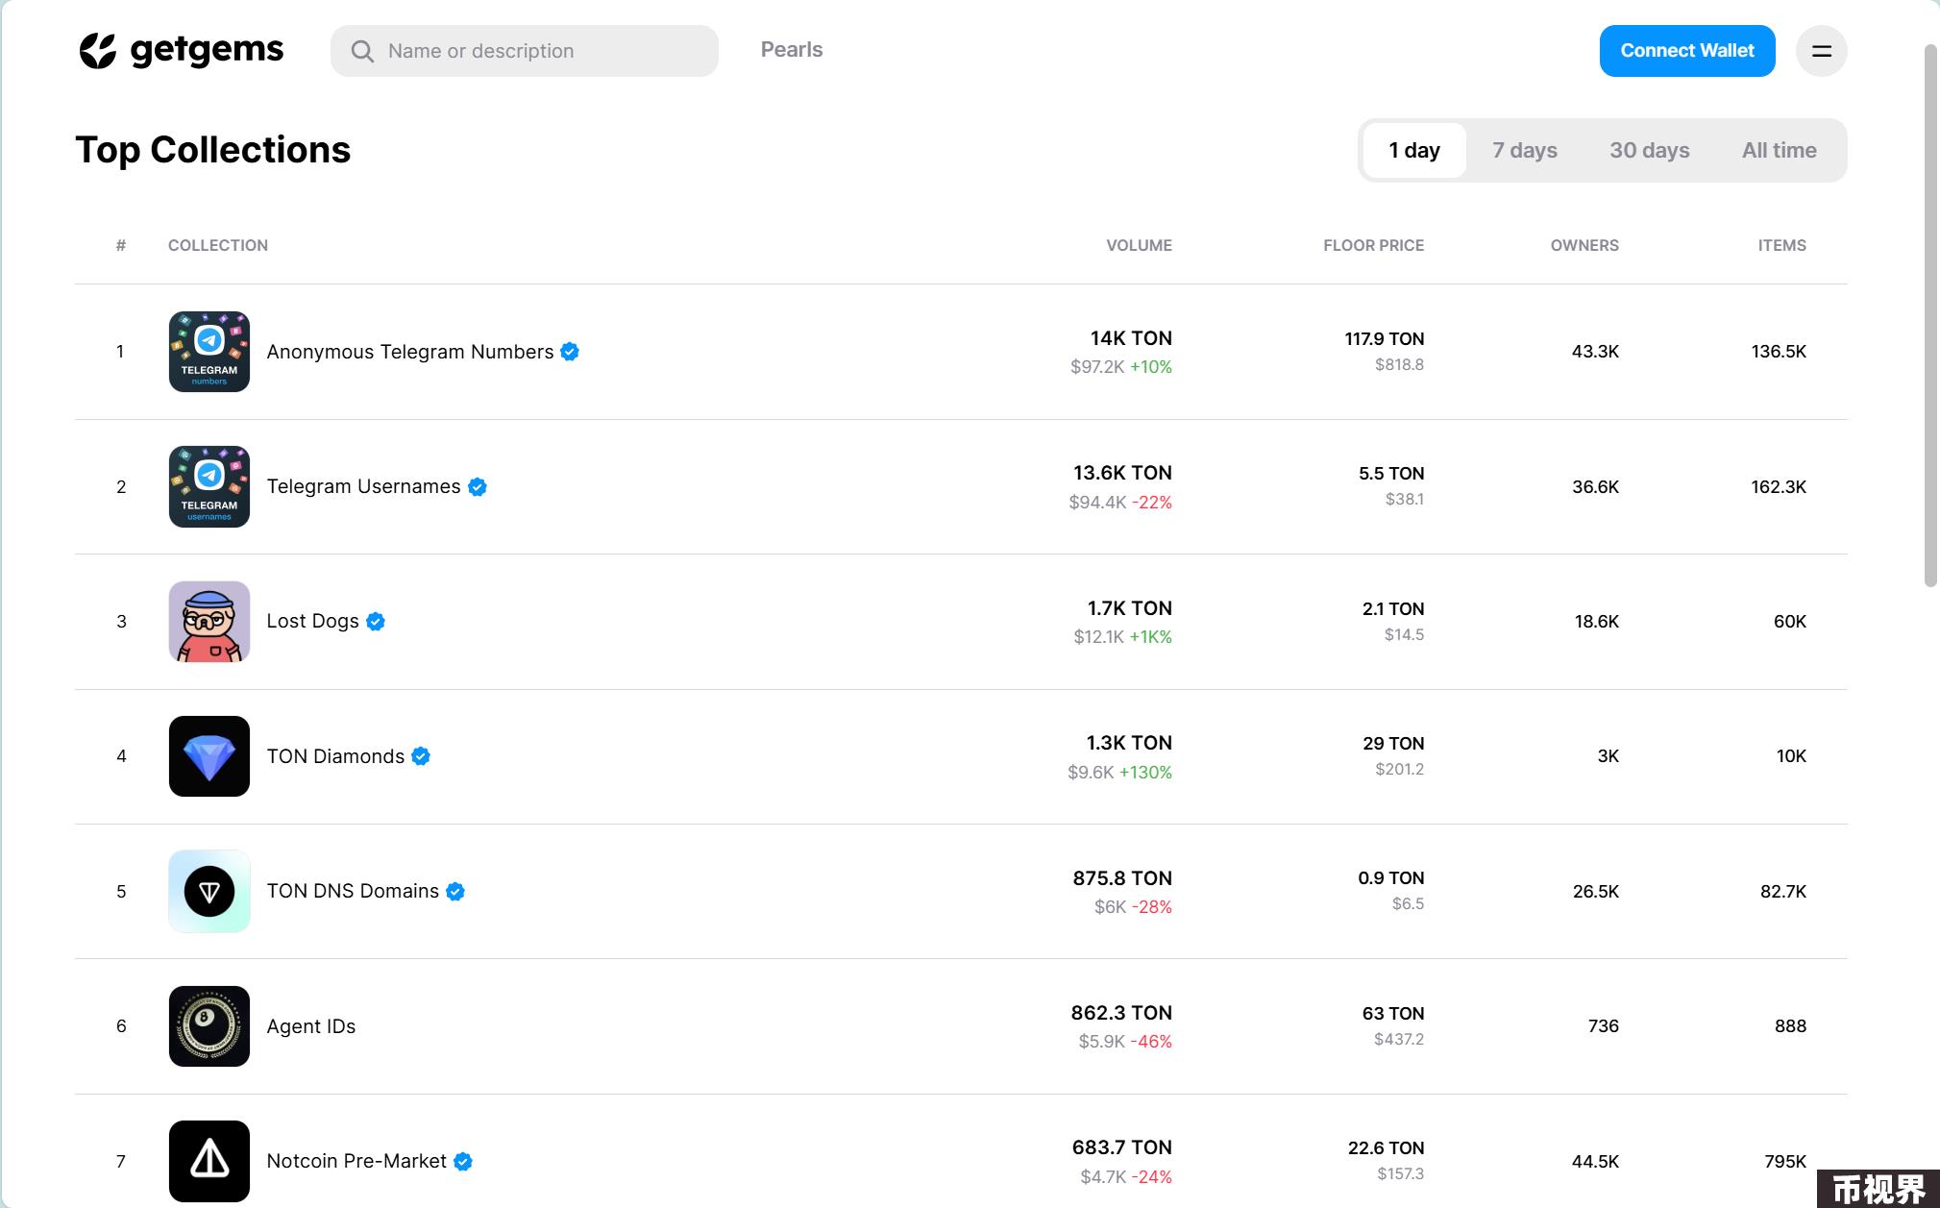Click the COLLECTION column header
The width and height of the screenshot is (1940, 1208).
(218, 245)
